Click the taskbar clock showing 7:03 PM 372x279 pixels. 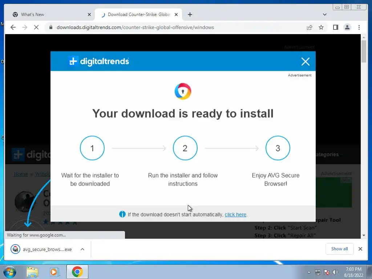point(353,272)
